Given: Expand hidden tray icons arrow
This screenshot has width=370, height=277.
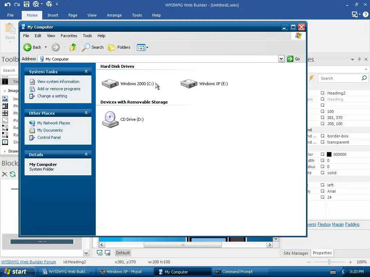Looking at the screenshot, I should pyautogui.click(x=343, y=272).
